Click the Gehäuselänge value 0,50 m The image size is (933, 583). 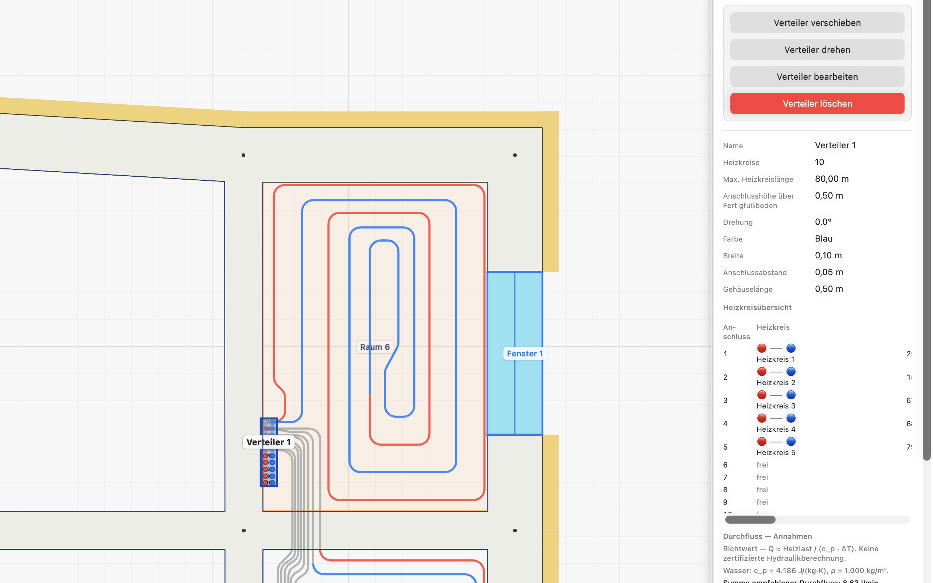pos(829,289)
